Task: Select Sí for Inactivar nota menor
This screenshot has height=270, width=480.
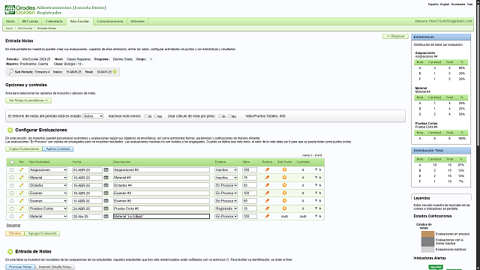Action: click(145, 116)
